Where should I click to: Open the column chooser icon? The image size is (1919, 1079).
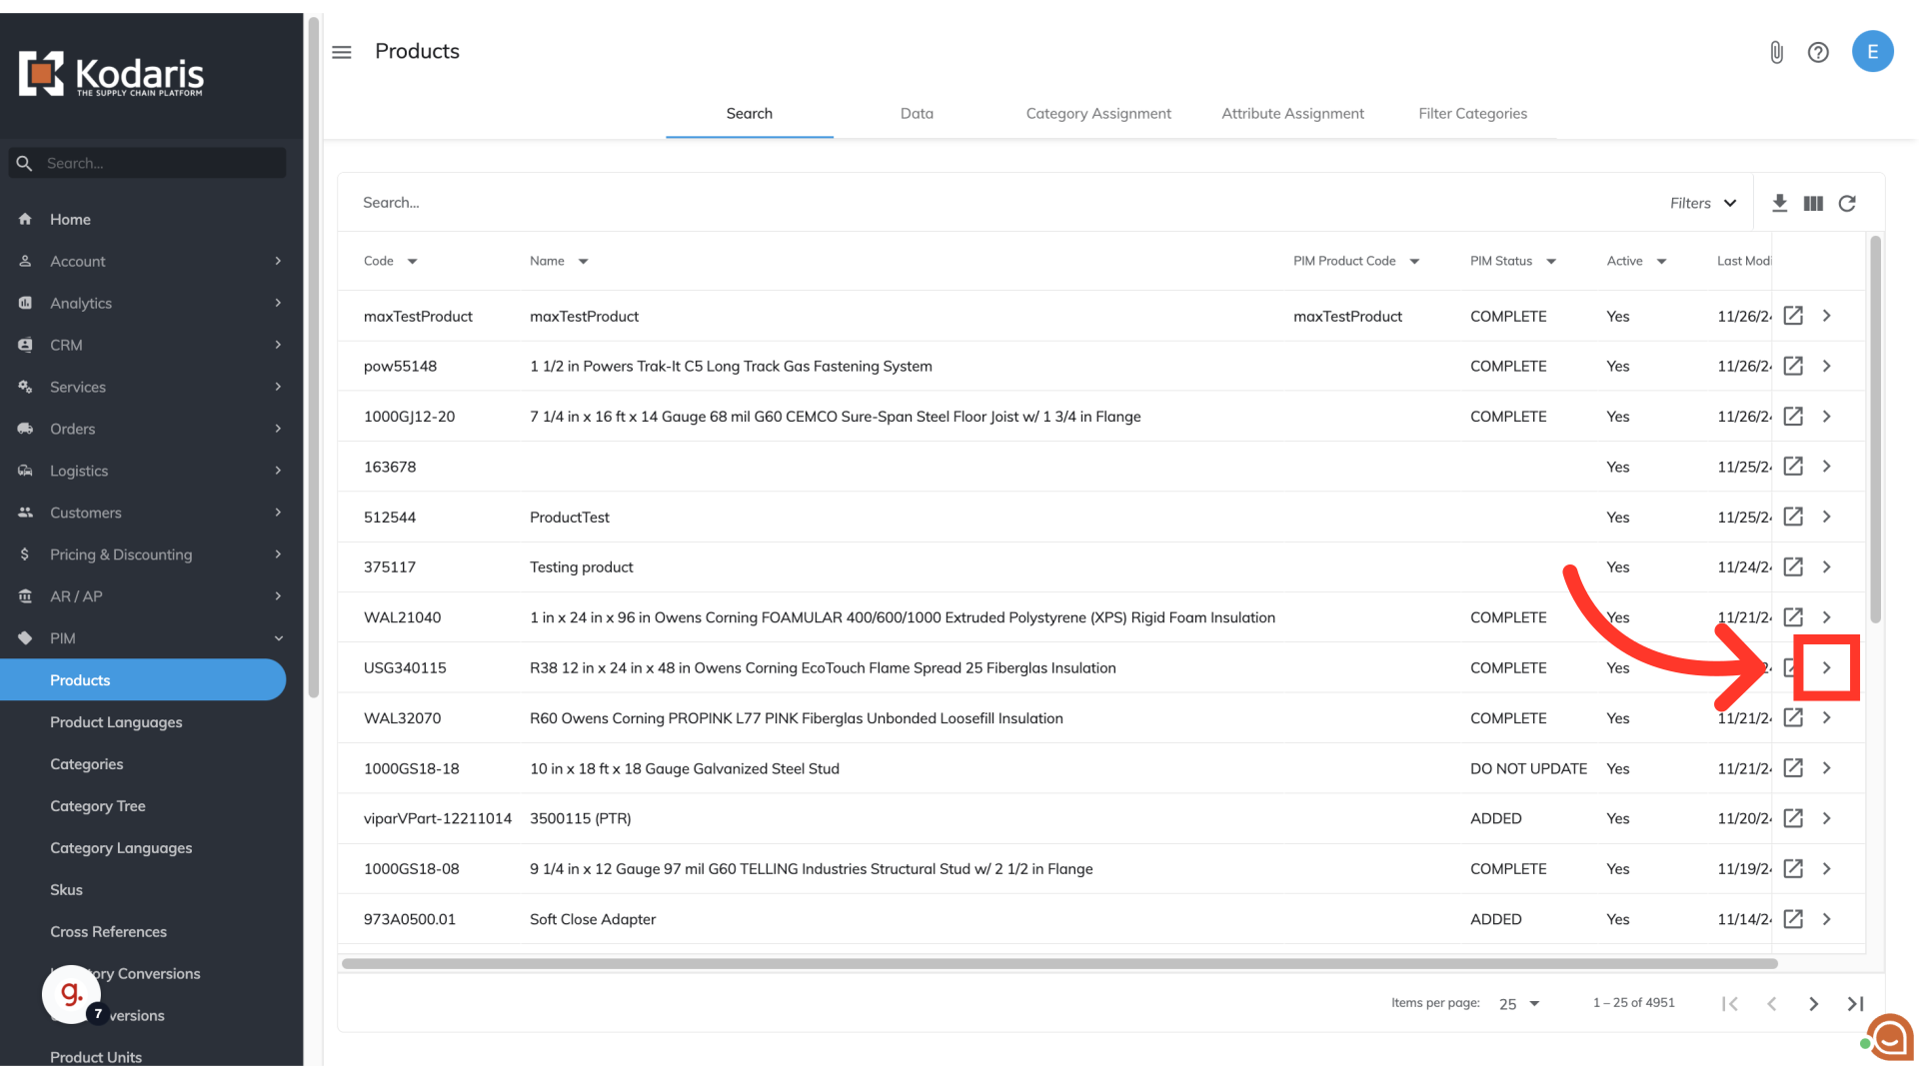click(x=1813, y=203)
